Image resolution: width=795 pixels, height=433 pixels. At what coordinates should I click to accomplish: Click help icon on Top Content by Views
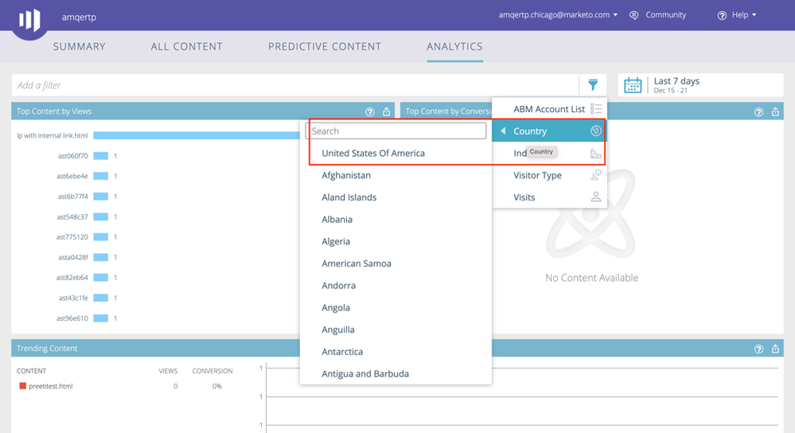370,112
